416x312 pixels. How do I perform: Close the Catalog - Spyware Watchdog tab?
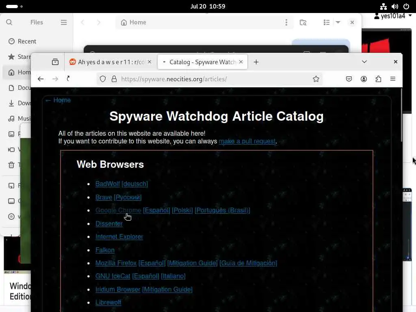(241, 62)
